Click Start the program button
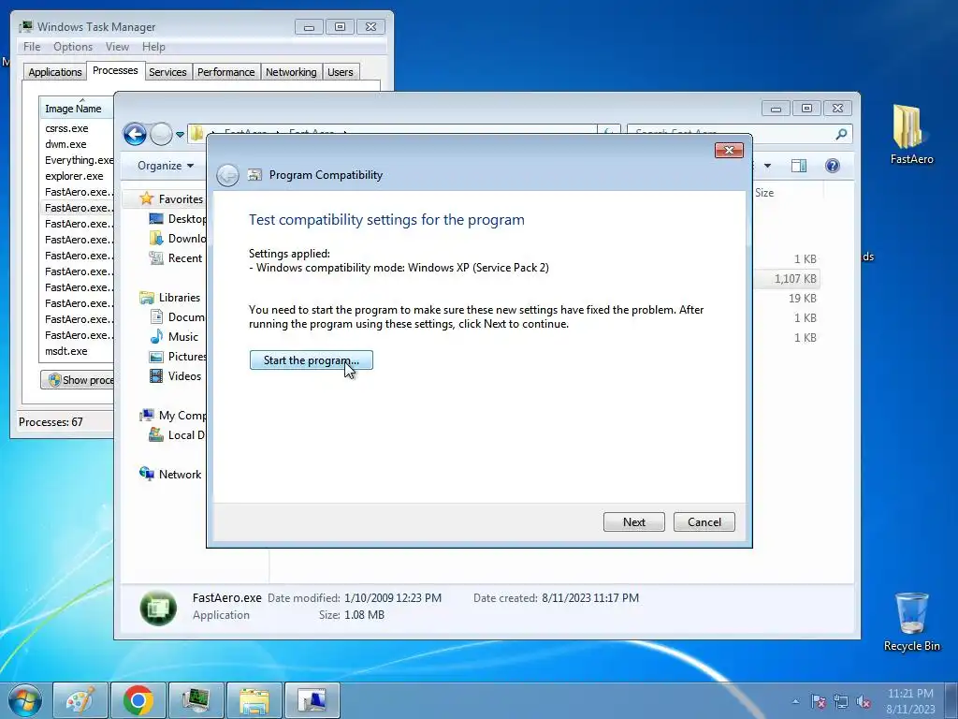Screen dimensions: 958x719 (311, 360)
